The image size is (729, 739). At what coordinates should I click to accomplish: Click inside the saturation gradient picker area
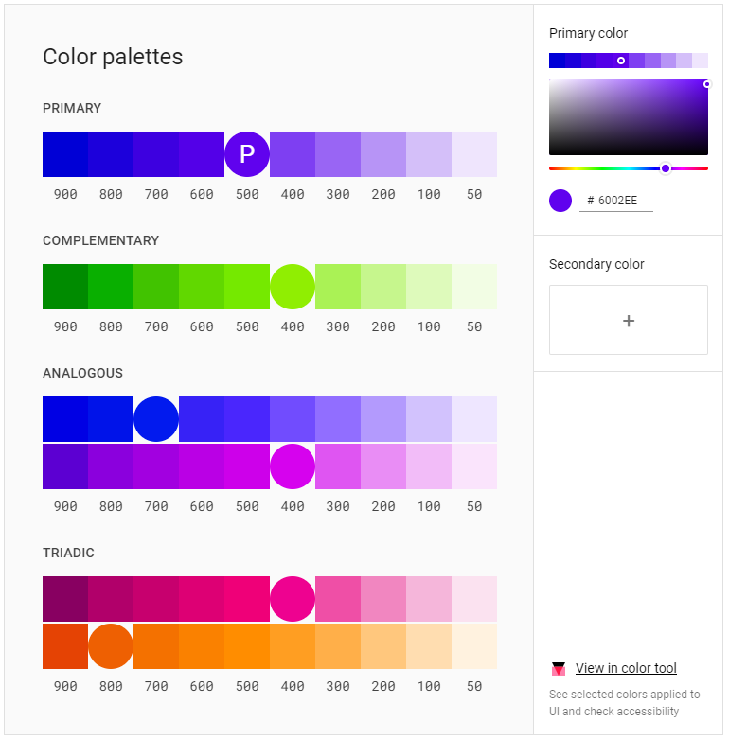pyautogui.click(x=628, y=118)
